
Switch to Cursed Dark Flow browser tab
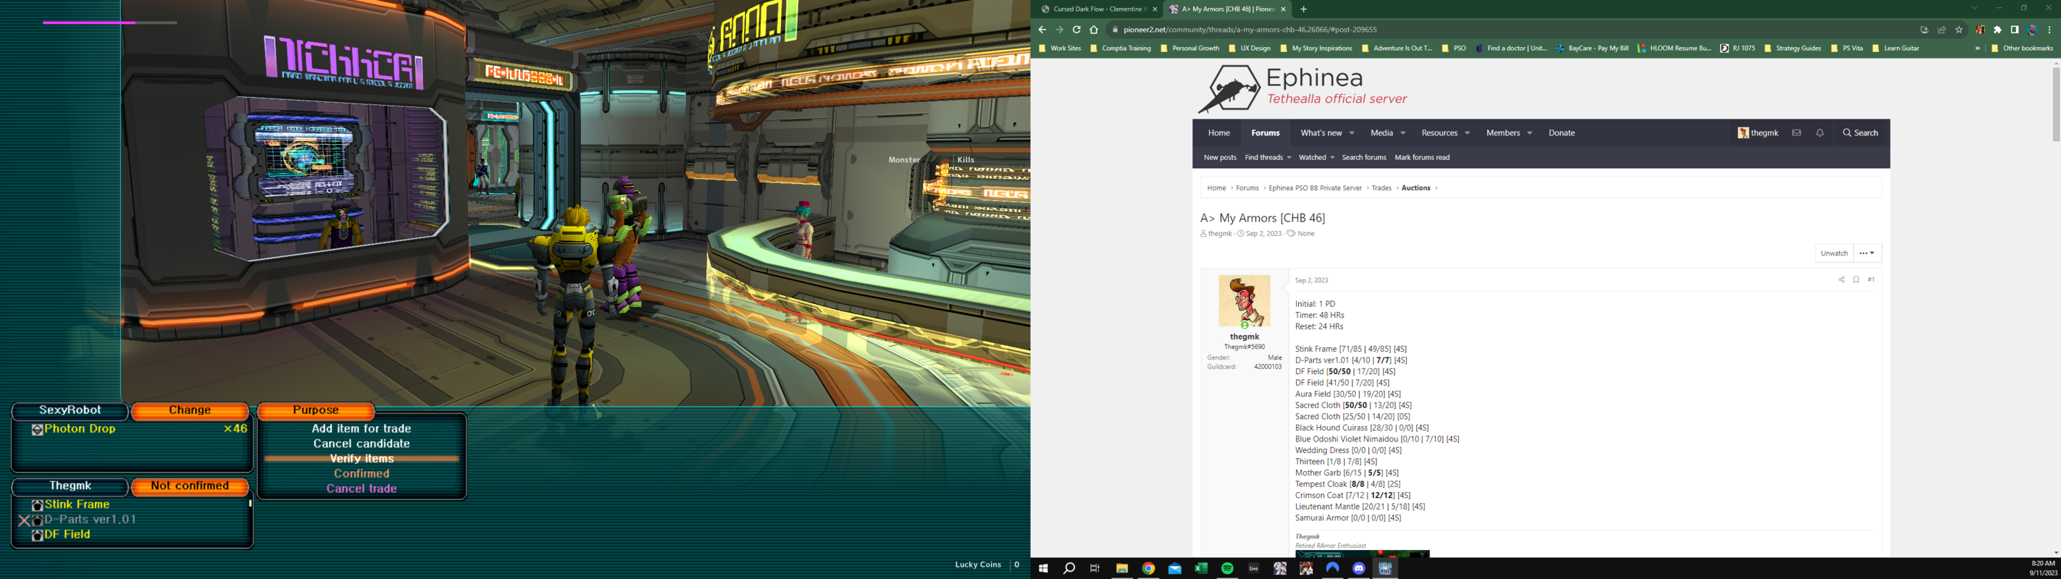pyautogui.click(x=1098, y=9)
